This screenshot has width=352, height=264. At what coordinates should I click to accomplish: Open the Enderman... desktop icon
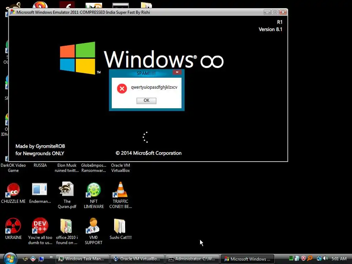40,192
